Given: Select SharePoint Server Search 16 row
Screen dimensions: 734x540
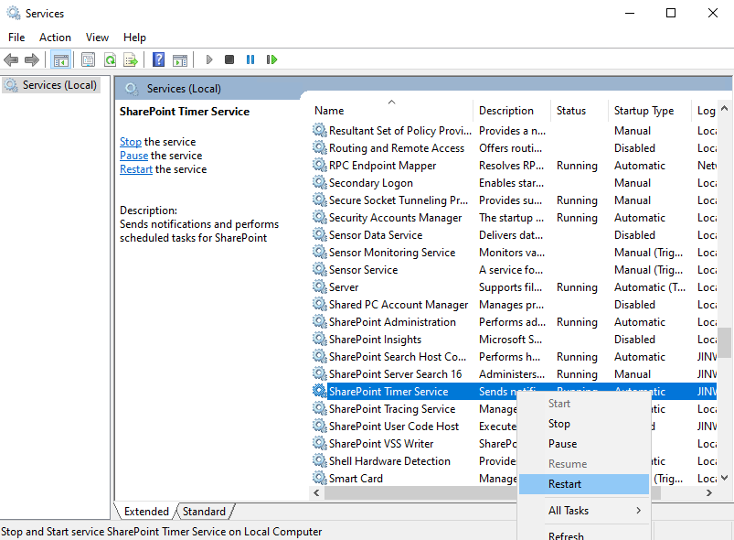Looking at the screenshot, I should 514,373.
